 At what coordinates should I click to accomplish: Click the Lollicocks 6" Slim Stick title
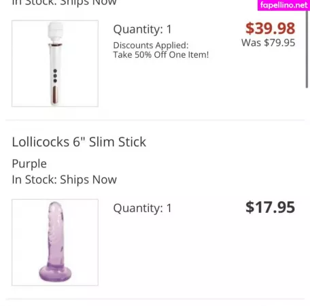tap(79, 142)
